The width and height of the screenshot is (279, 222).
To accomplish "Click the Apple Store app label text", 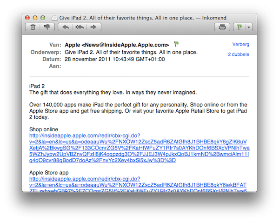I will coord(49,173).
